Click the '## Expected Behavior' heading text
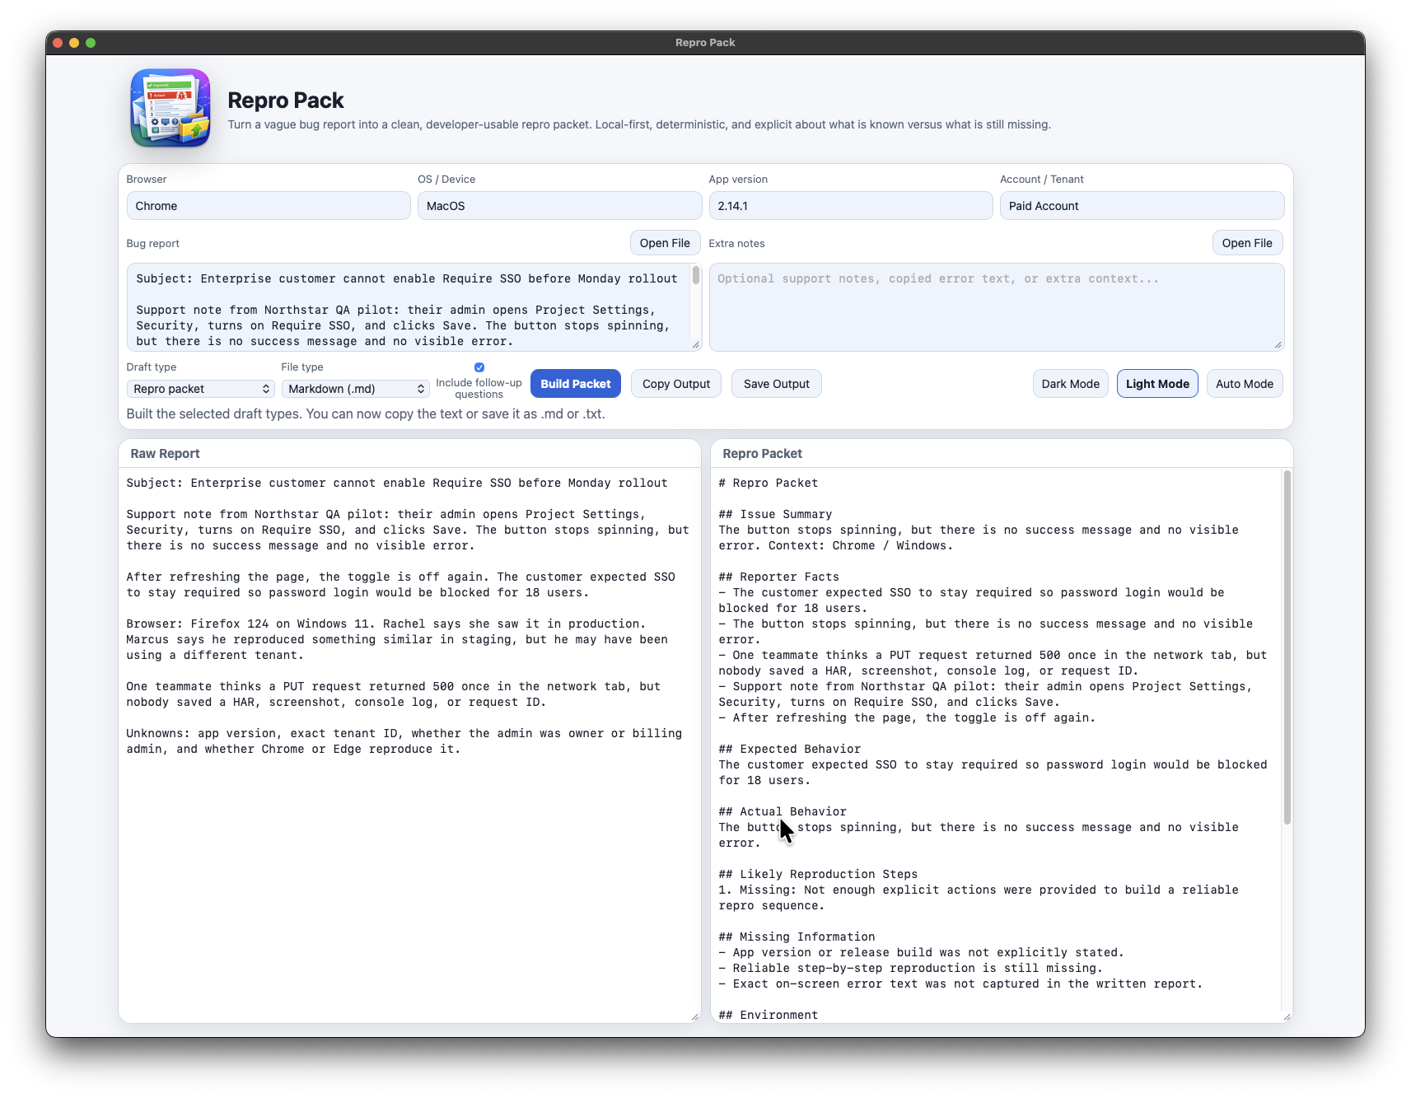Image resolution: width=1411 pixels, height=1098 pixels. [x=790, y=749]
